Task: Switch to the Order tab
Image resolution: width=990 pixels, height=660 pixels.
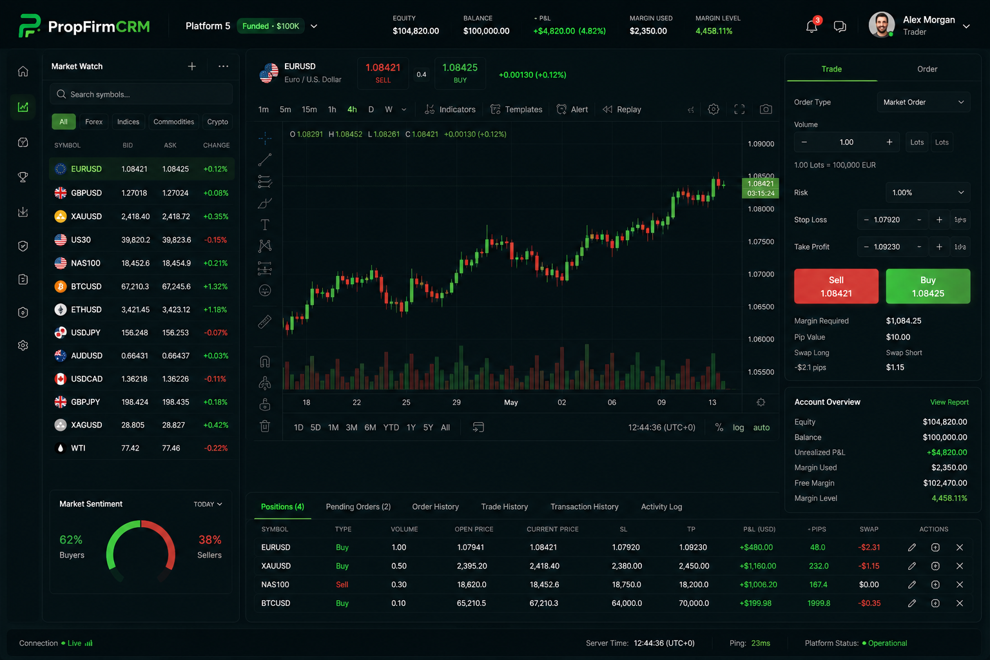Action: click(x=927, y=69)
